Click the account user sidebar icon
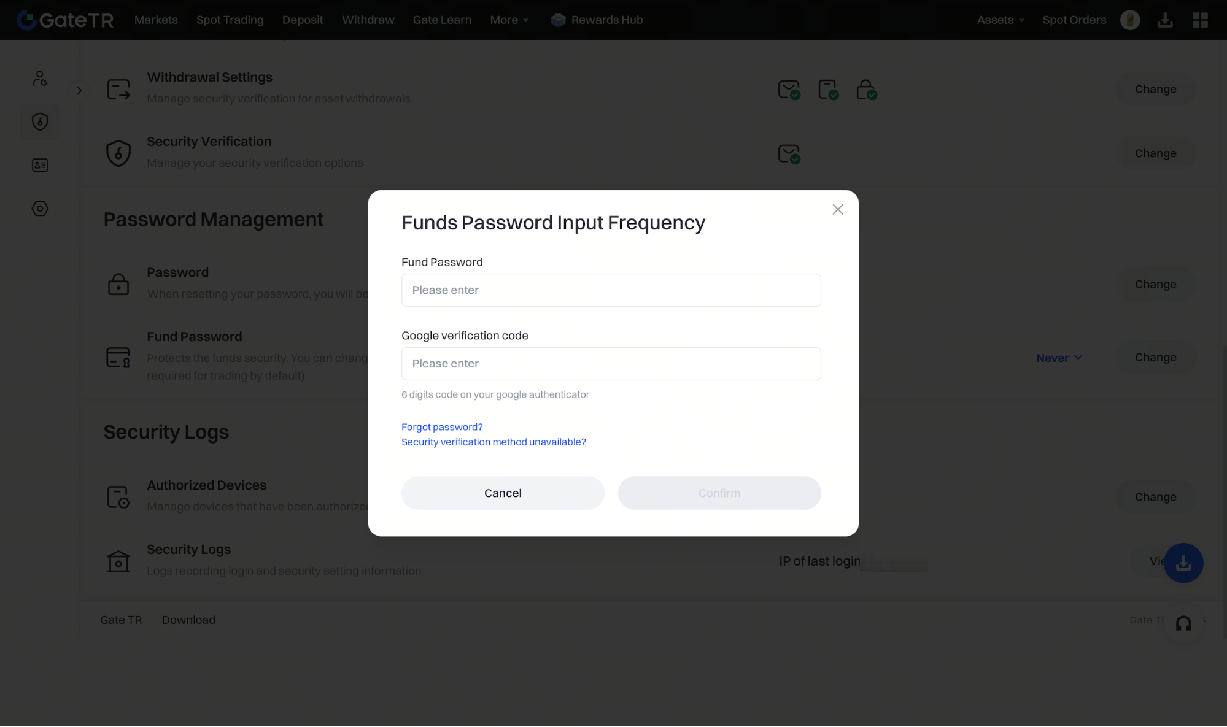The image size is (1227, 727). [x=40, y=79]
